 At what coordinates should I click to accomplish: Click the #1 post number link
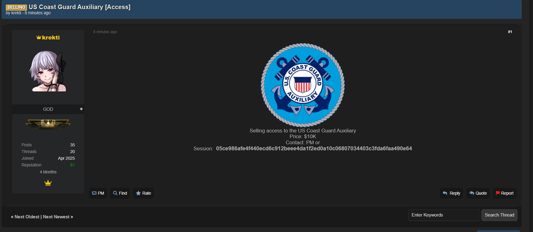(510, 32)
